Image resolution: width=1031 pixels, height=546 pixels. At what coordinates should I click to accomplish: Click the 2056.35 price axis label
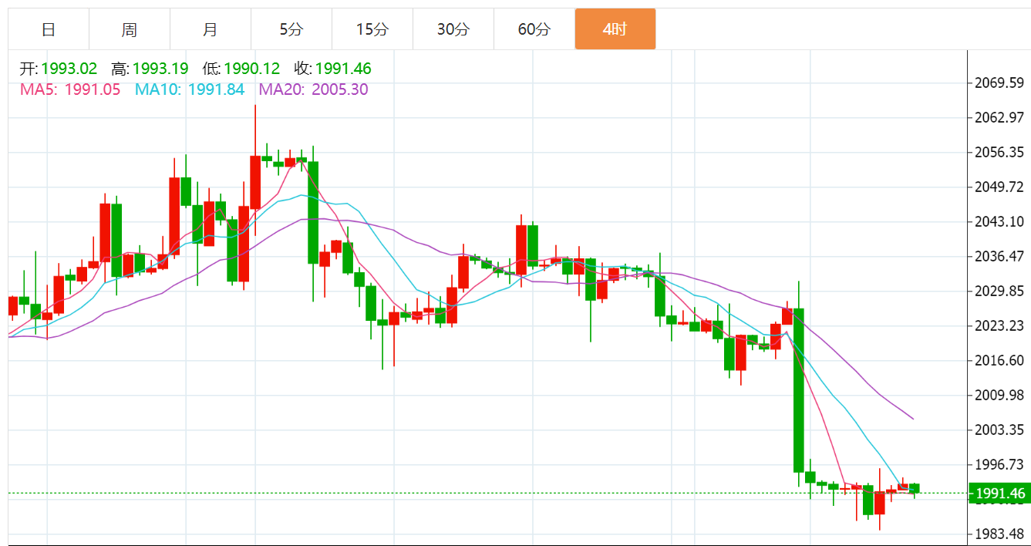[1000, 153]
